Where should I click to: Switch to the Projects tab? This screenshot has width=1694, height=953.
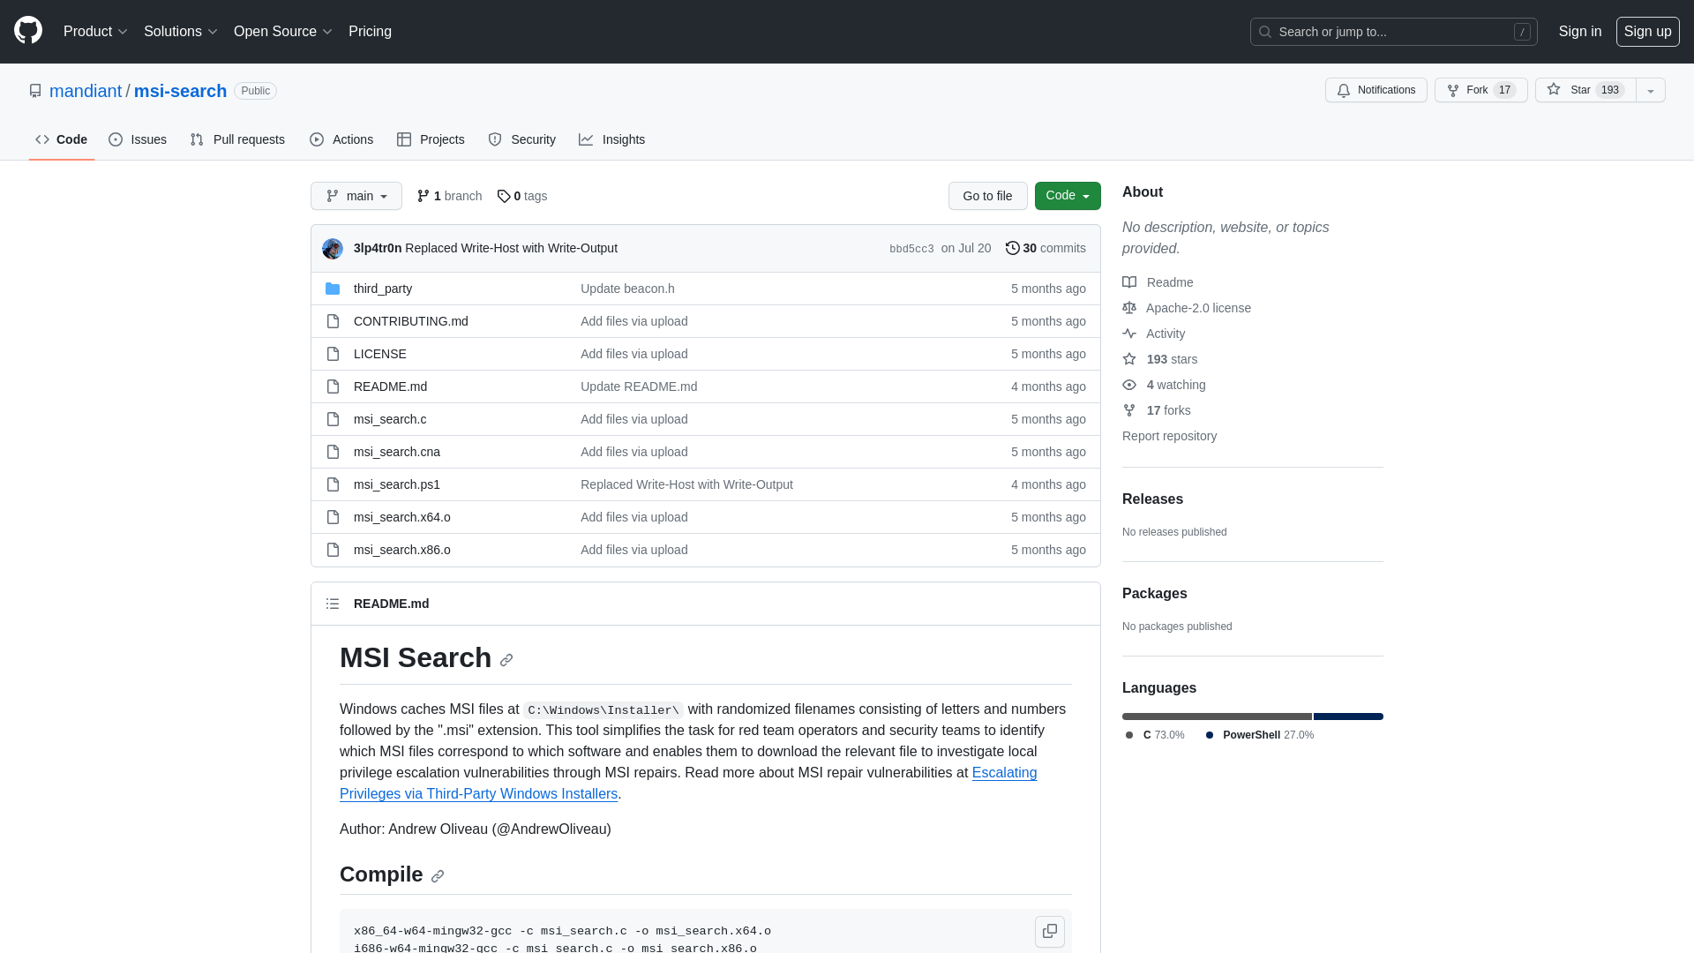click(x=431, y=139)
